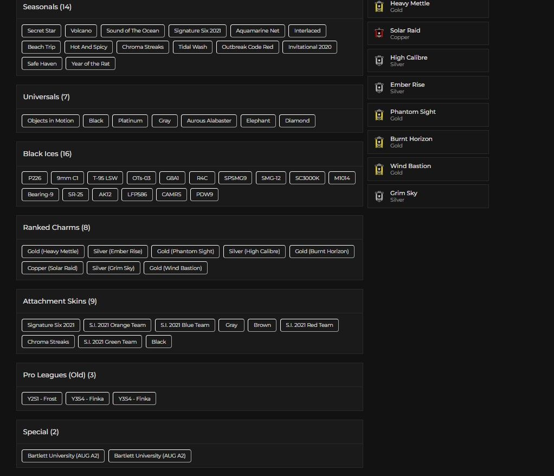Screen dimensions: 554x476
Task: Select the M1014 Black Ice tag
Action: pos(342,178)
